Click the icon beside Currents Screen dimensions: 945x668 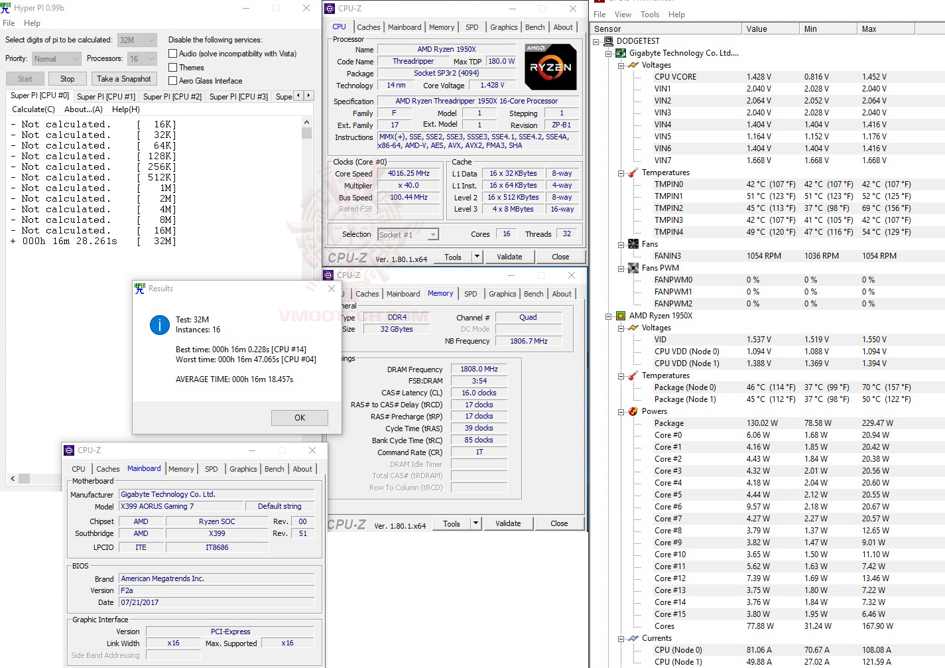(x=633, y=638)
